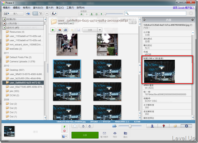Image resolution: width=198 pixels, height=143 pixels.
Task: Click the Google Photos sync toolbar icon
Action: pos(54,14)
